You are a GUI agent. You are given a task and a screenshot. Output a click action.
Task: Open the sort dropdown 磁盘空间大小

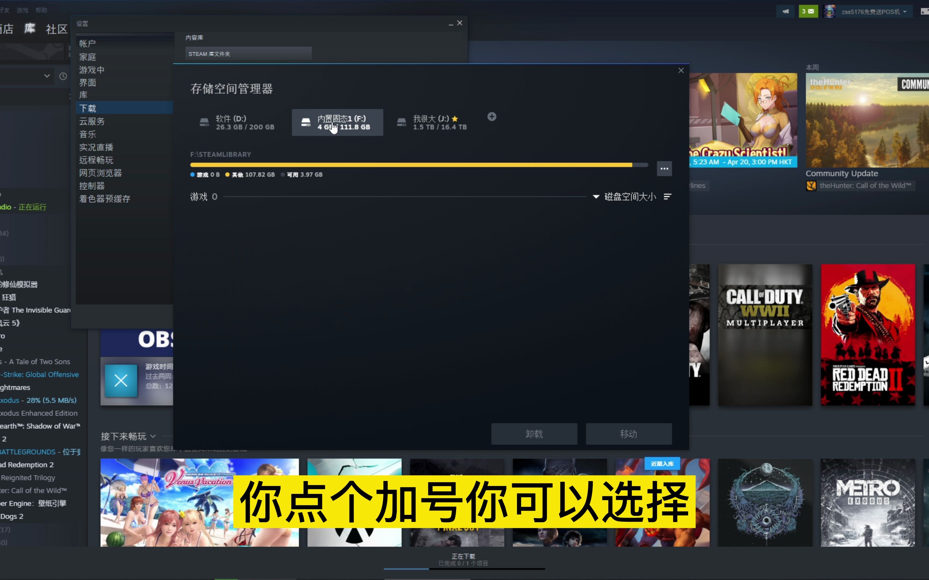coord(624,197)
